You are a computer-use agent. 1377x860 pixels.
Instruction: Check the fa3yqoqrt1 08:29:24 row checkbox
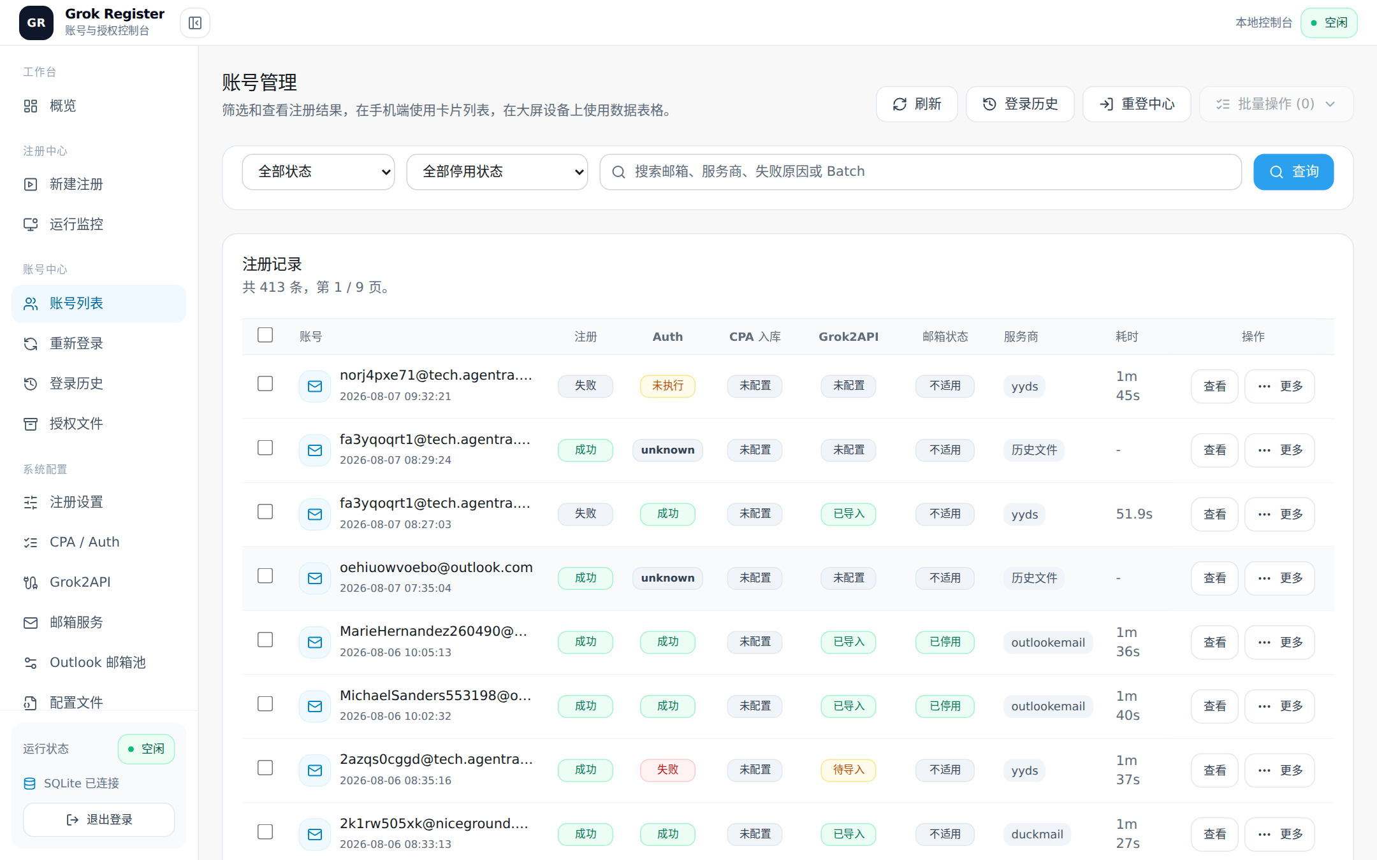(x=265, y=448)
